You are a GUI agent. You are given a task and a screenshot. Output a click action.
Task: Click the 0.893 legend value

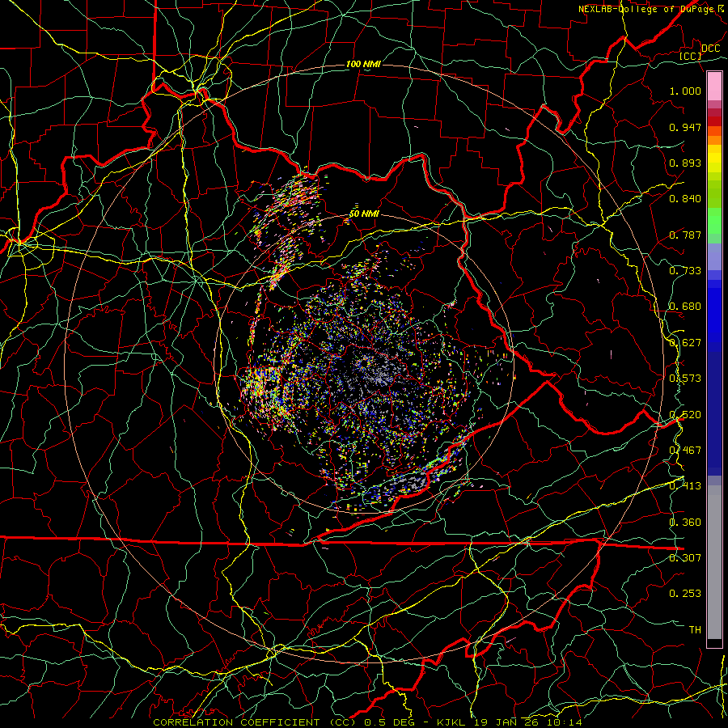[x=685, y=163]
